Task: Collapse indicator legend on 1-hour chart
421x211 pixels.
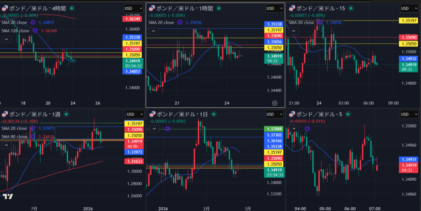Action: (x=153, y=31)
